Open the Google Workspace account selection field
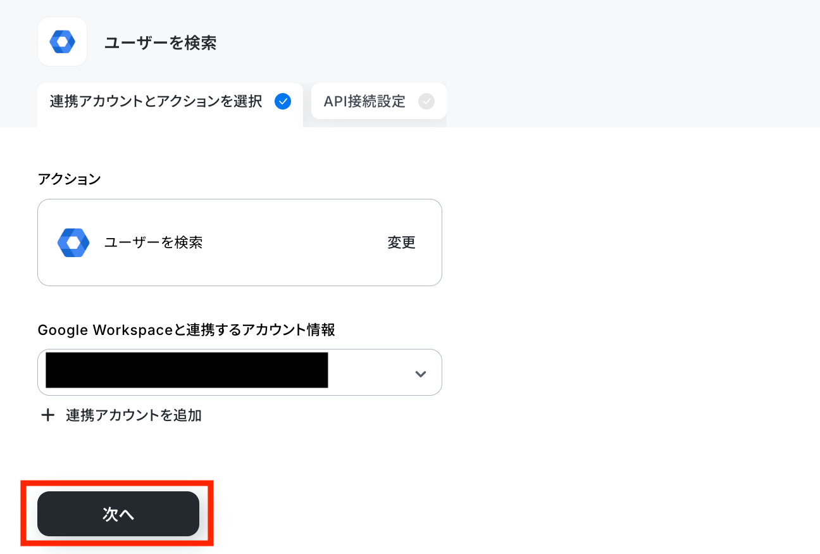820x554 pixels. click(240, 372)
